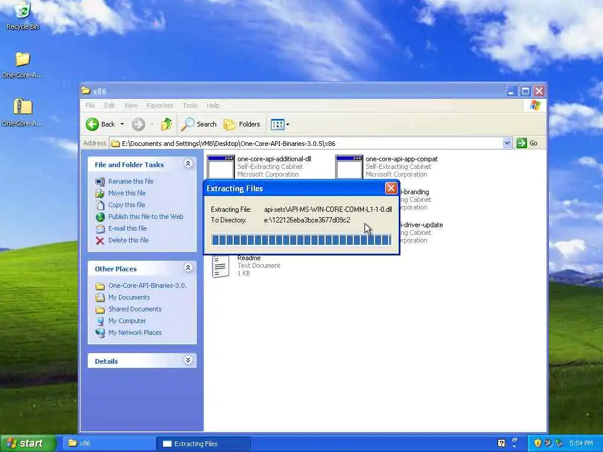The image size is (603, 452).
Task: Go Up one folder level
Action: click(167, 124)
